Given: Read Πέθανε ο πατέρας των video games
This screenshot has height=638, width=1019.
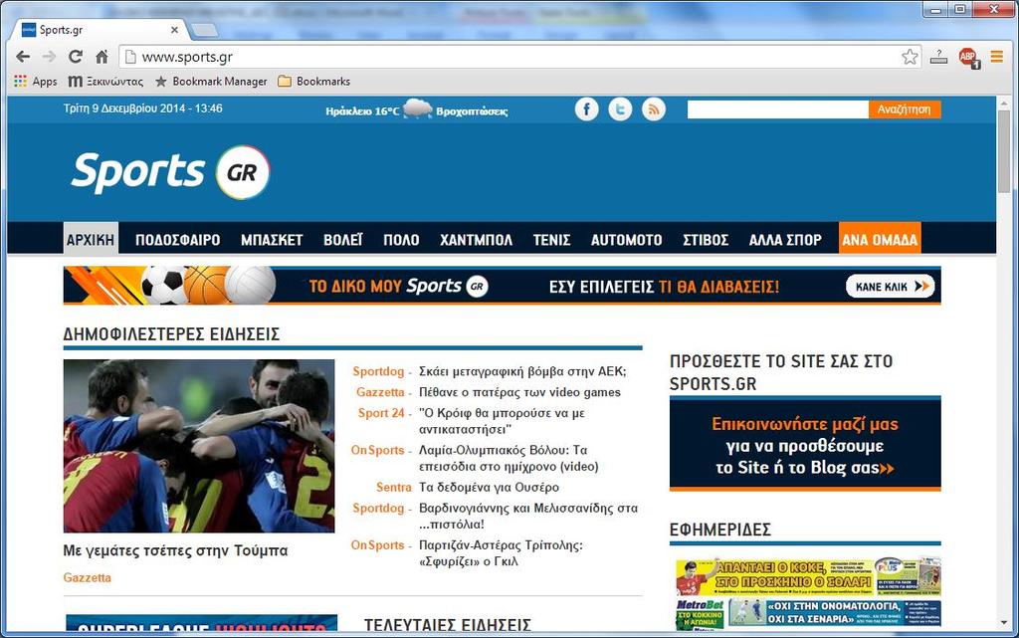Looking at the screenshot, I should [x=519, y=392].
